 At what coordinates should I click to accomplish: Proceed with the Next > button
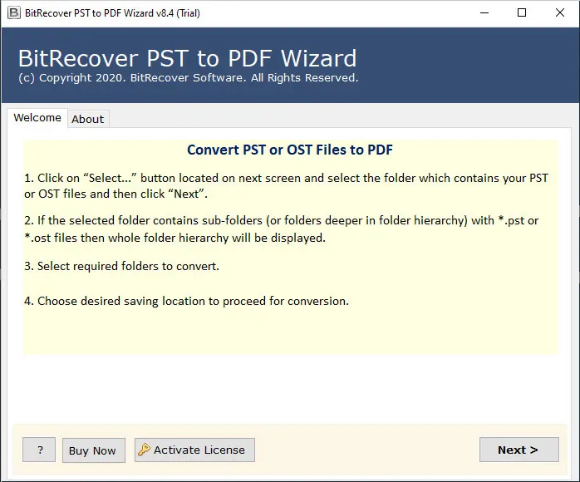(518, 450)
